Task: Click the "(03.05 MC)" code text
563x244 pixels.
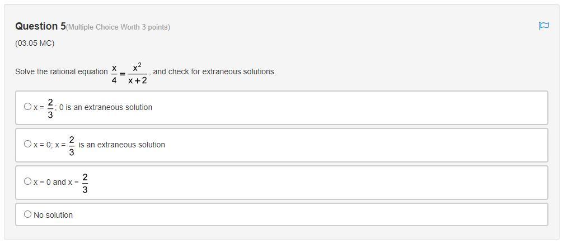Action: click(x=35, y=43)
